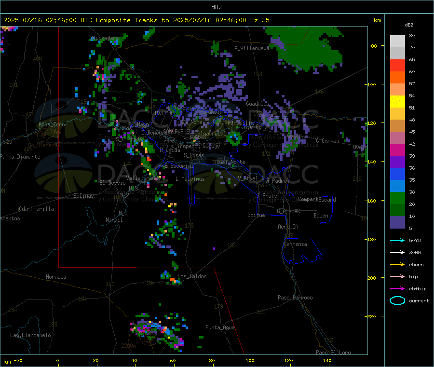Pick the gray 65–70 dBZ swatch

[x=397, y=54]
